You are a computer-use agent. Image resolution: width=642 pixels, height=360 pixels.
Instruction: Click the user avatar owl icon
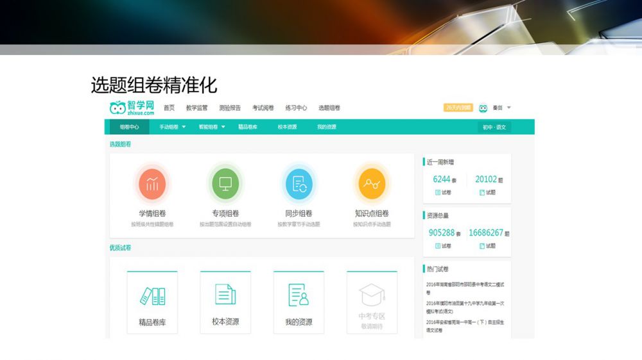pyautogui.click(x=483, y=108)
